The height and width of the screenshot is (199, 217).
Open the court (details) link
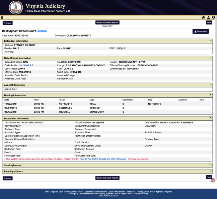42,31
